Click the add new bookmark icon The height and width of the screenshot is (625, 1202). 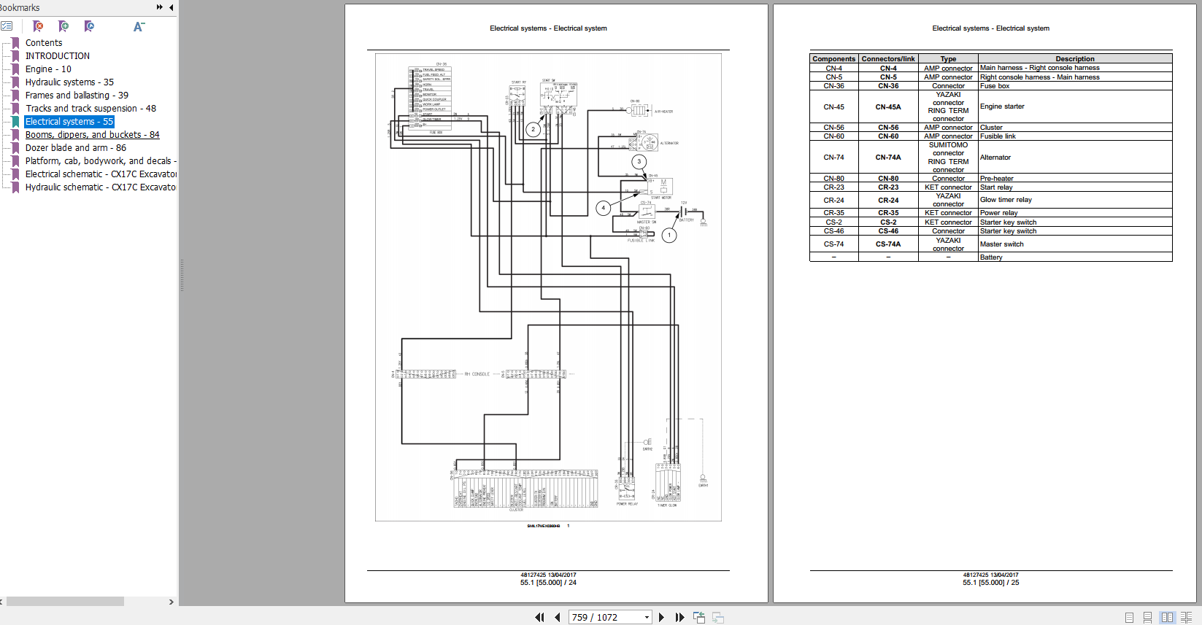pyautogui.click(x=63, y=26)
